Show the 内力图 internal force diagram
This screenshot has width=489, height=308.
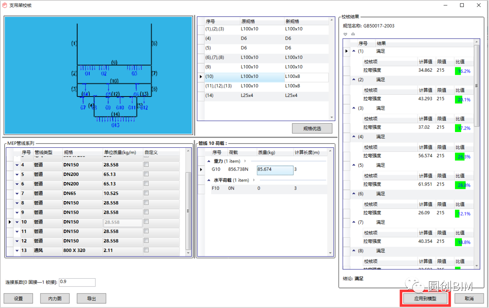click(55, 298)
